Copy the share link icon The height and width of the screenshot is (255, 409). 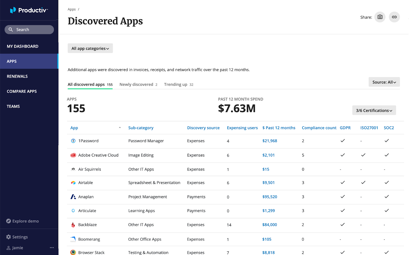394,17
